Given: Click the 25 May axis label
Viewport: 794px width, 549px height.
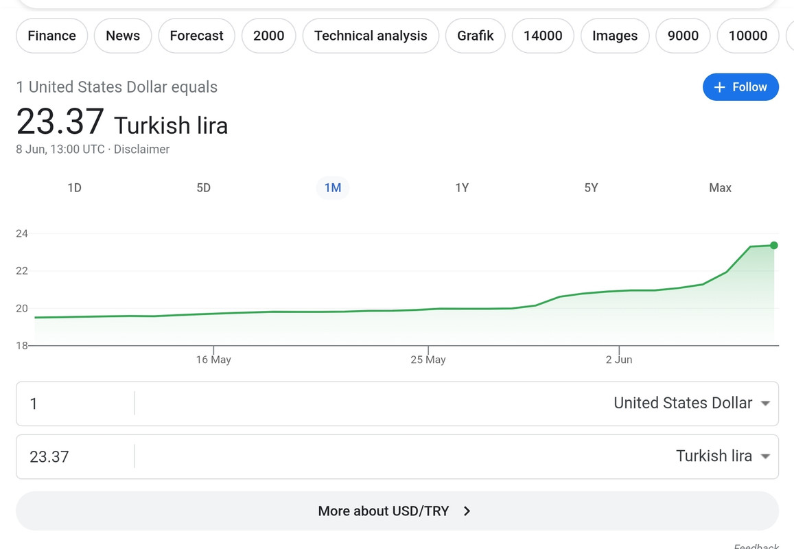Looking at the screenshot, I should coord(428,360).
